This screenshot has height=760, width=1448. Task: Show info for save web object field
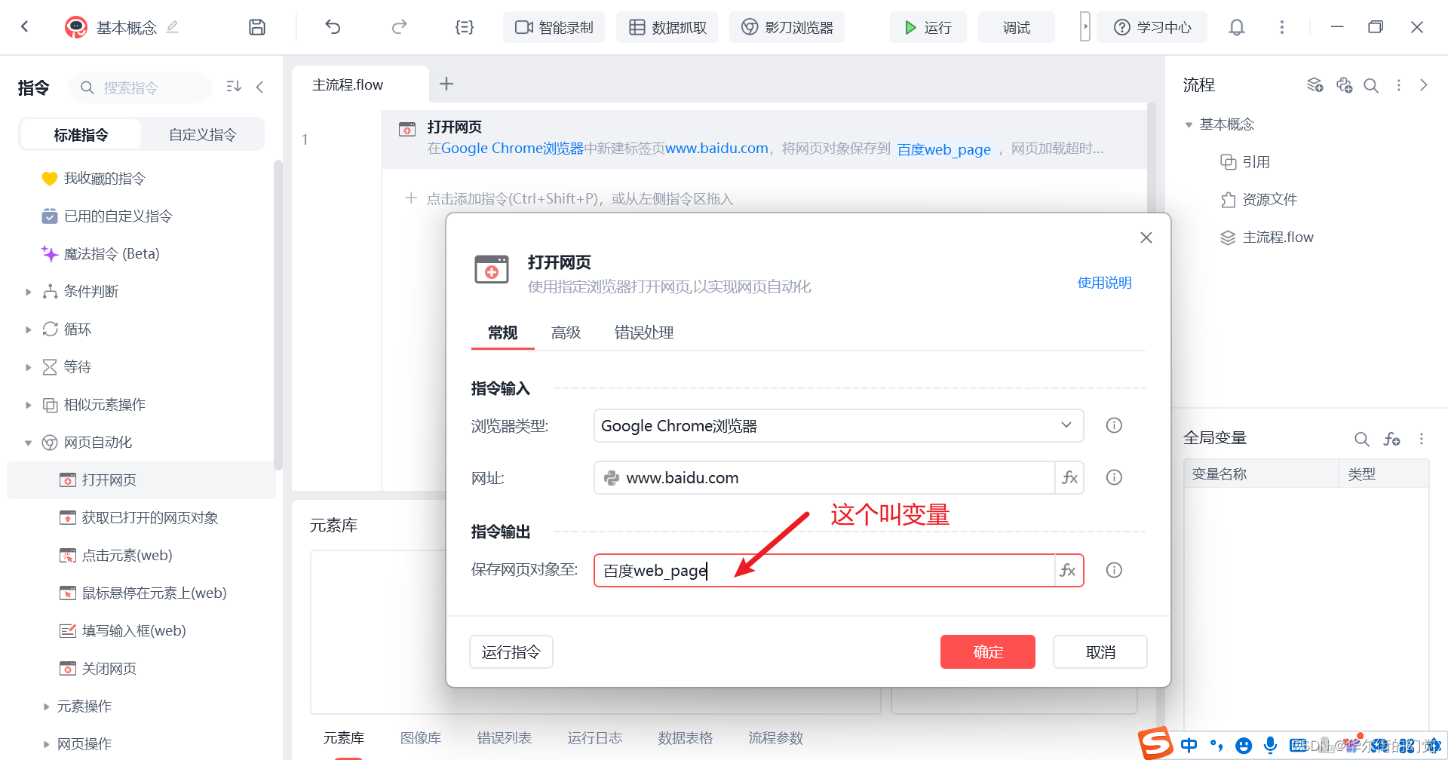pos(1114,570)
